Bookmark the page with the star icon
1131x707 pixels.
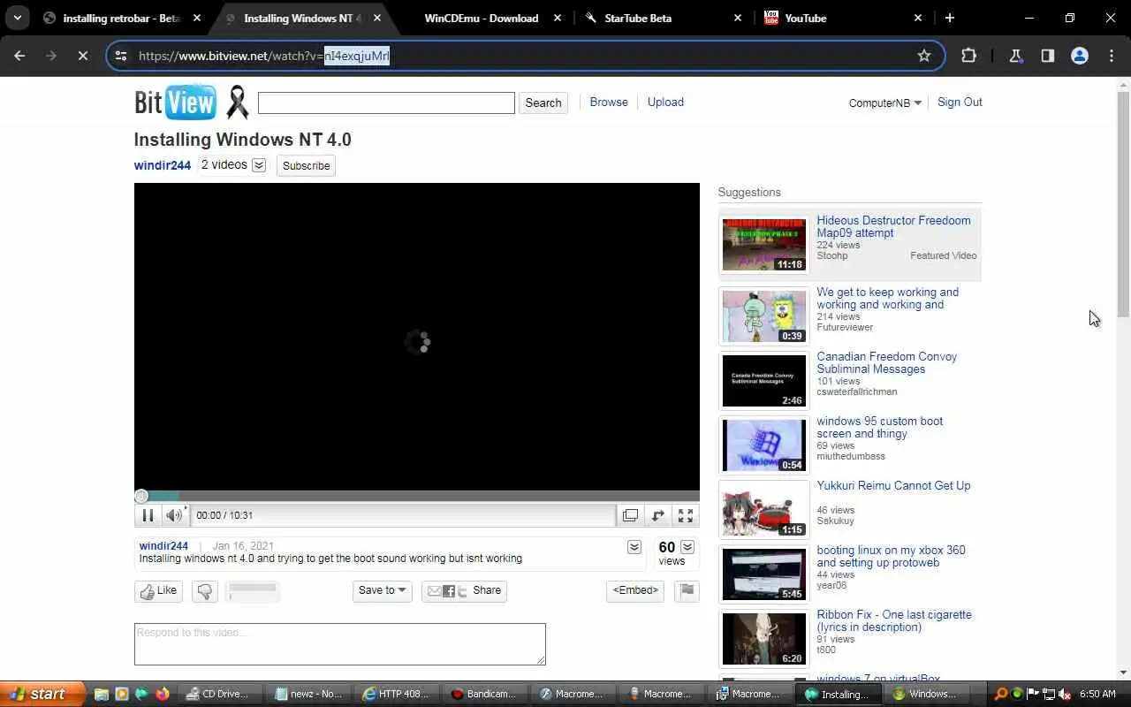click(x=924, y=56)
